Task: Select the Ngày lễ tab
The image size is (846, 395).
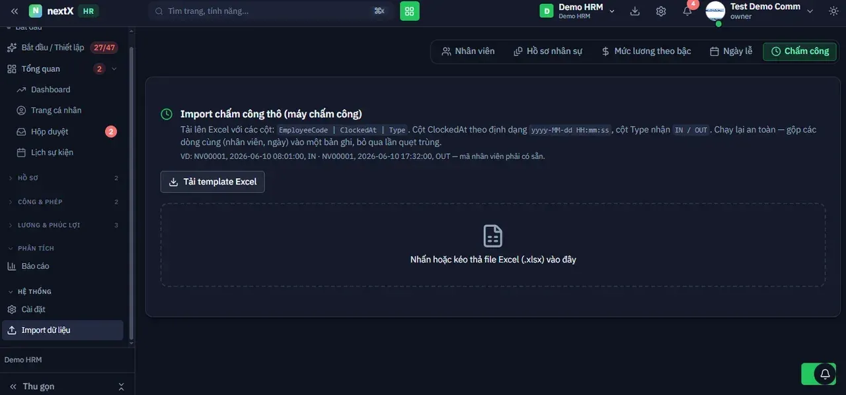Action: [731, 51]
